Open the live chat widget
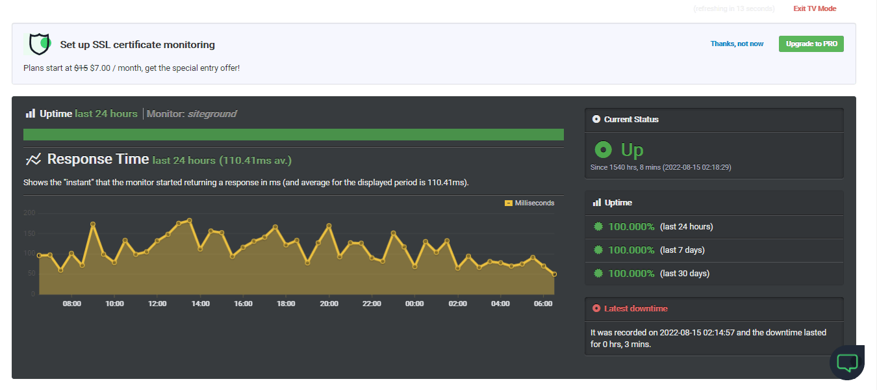This screenshot has height=390, width=877. pyautogui.click(x=847, y=362)
